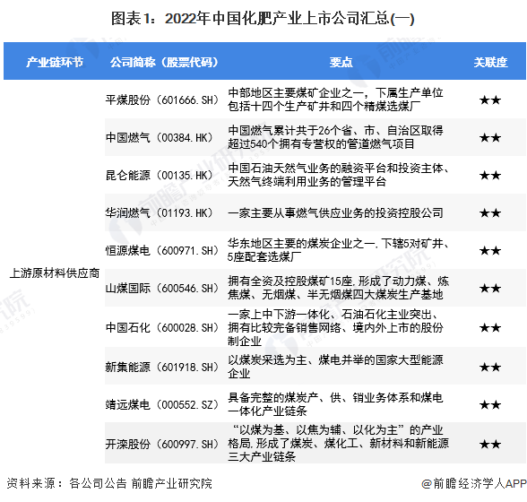
Task: Select 中国燃气（00384.HK） cell
Action: tap(160, 137)
